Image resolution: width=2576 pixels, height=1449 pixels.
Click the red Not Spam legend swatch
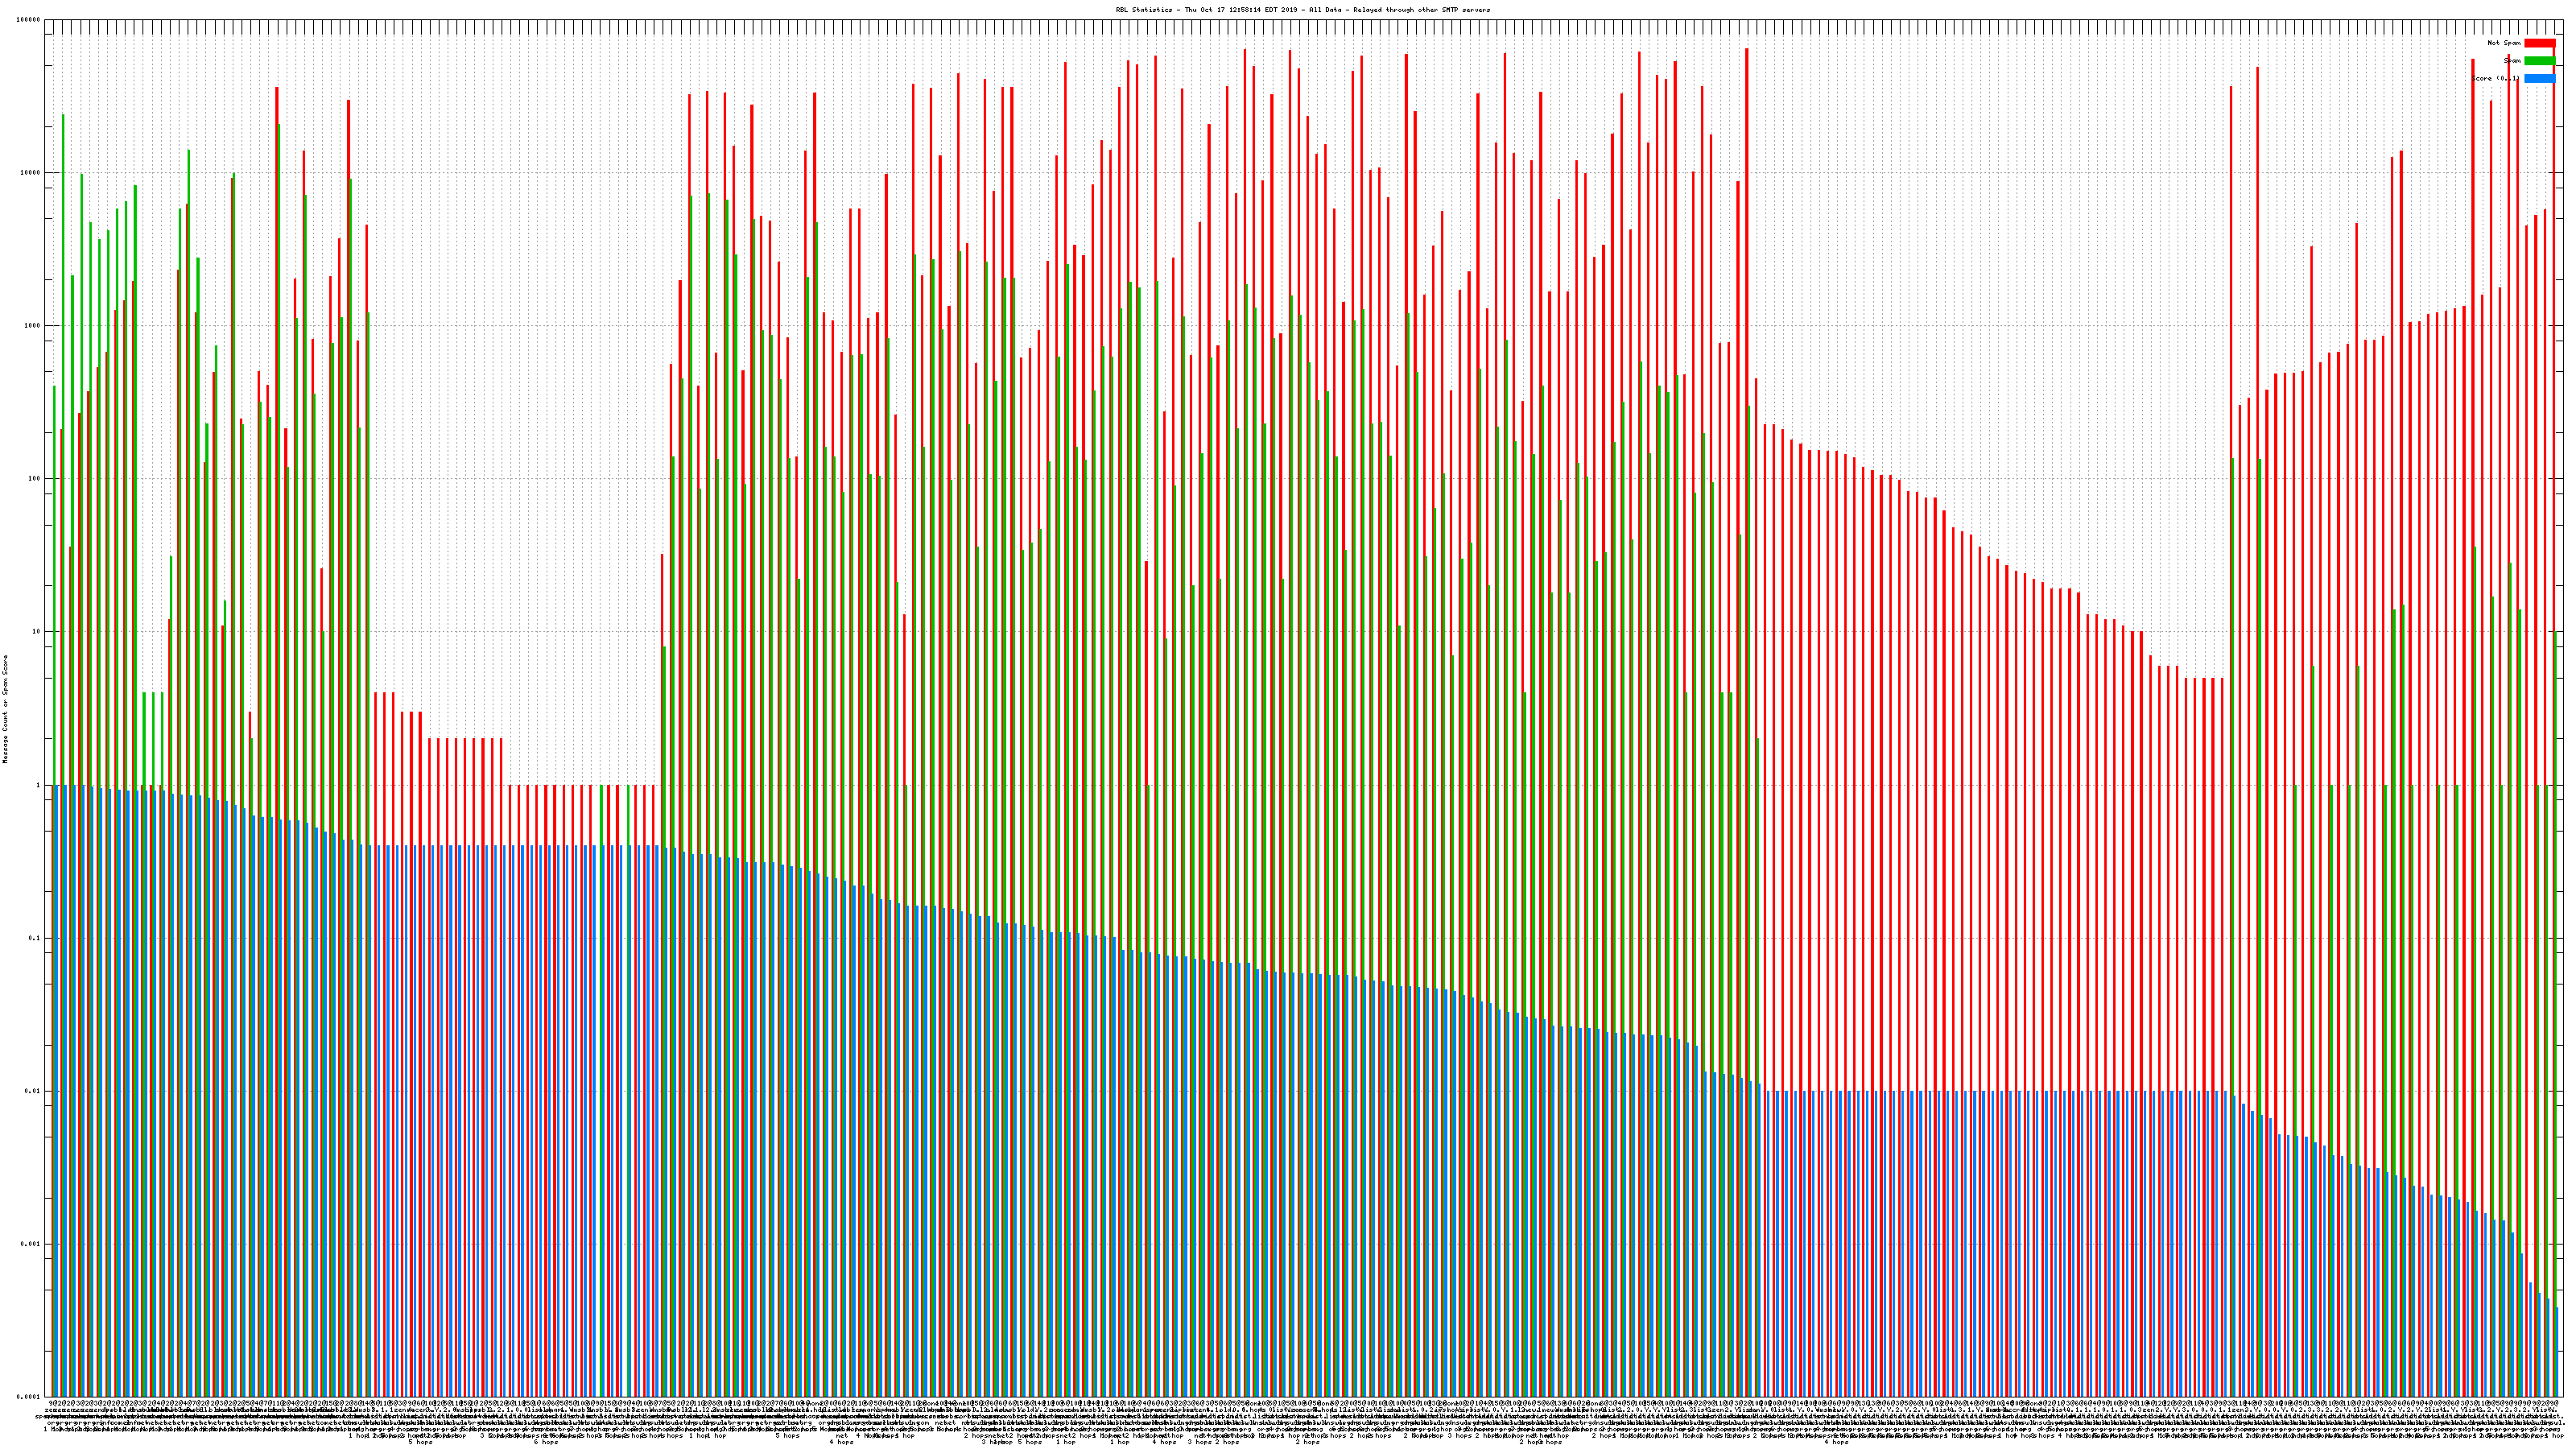coord(2539,43)
